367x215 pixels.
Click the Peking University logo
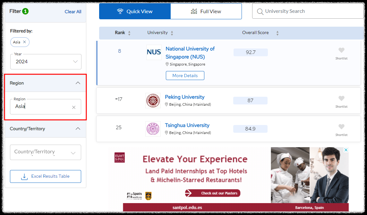point(153,101)
